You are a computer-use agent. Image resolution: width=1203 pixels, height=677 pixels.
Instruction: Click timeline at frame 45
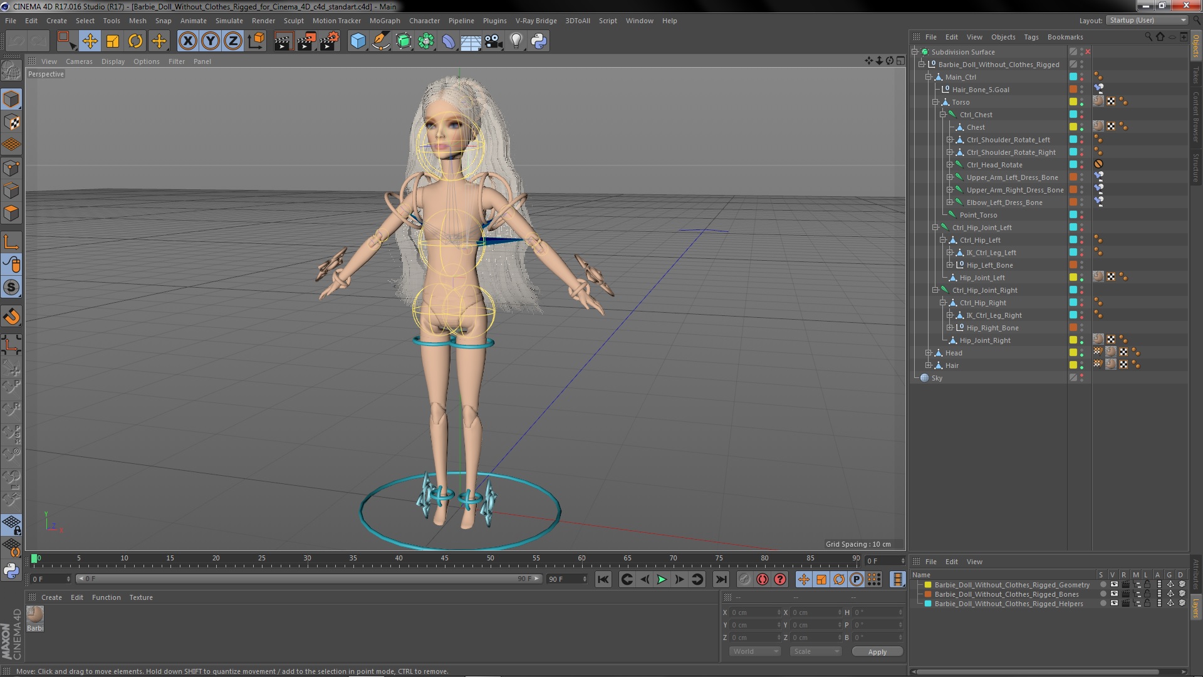444,559
